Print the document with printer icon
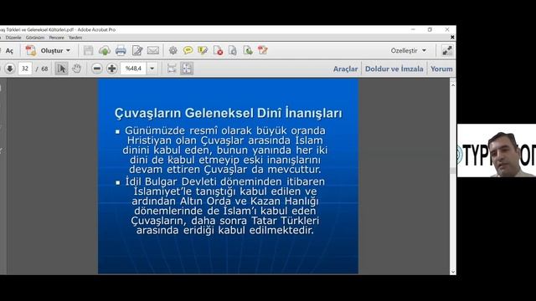This screenshot has height=301, width=536. tap(121, 50)
